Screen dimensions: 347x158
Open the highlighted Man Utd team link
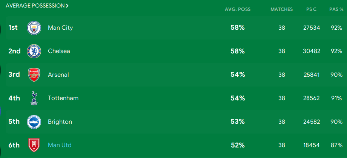[60, 145]
